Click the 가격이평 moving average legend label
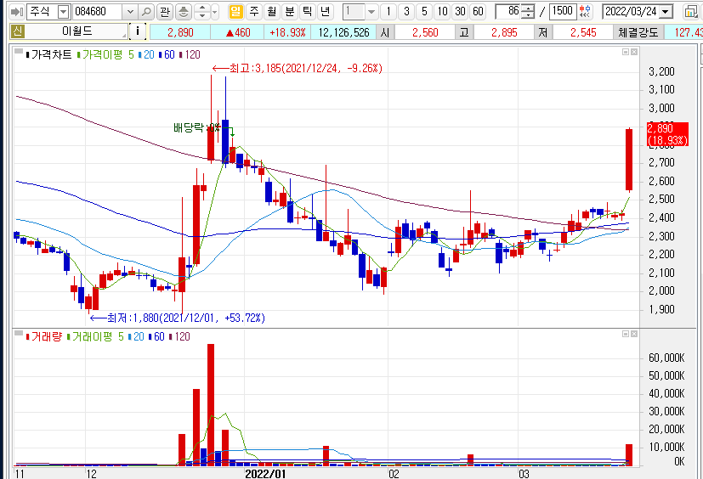The width and height of the screenshot is (703, 479). 99,54
